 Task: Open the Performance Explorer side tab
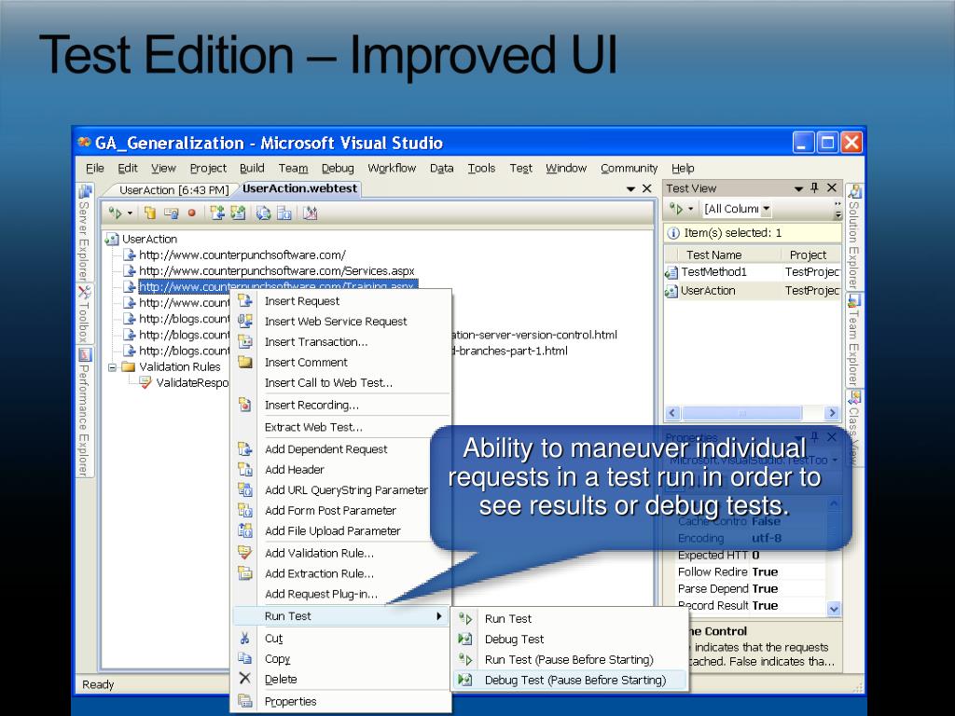pyautogui.click(x=84, y=412)
